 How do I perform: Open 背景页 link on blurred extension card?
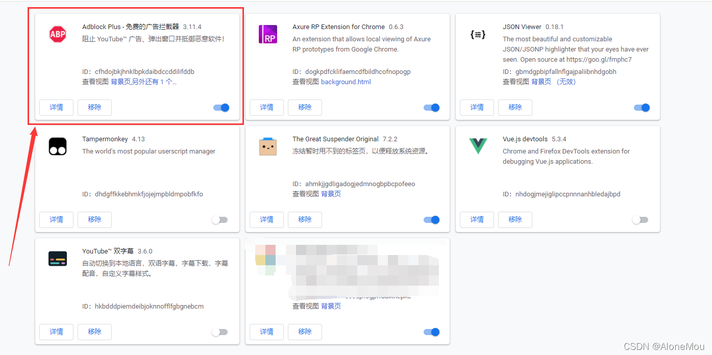[x=331, y=306]
